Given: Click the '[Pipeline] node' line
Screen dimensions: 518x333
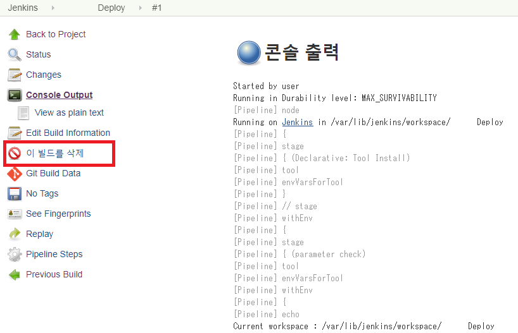Looking at the screenshot, I should [266, 110].
